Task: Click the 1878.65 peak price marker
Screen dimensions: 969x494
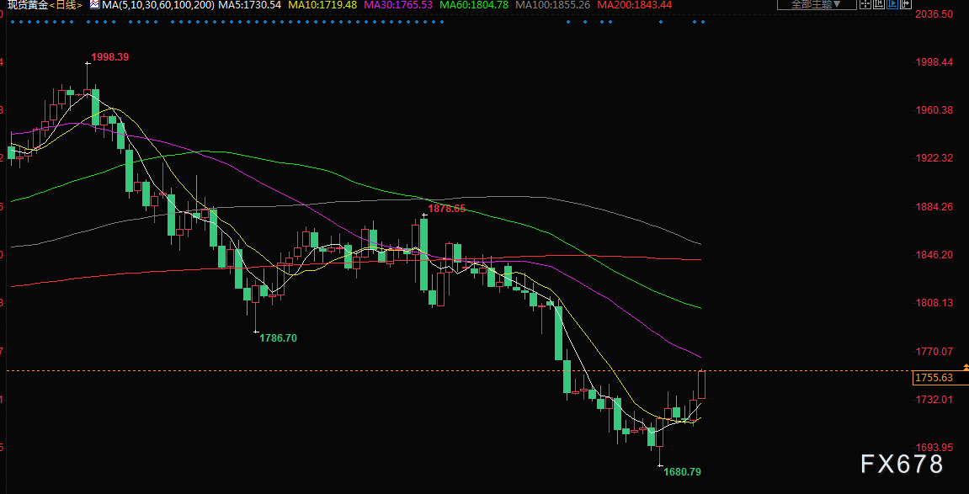Action: pyautogui.click(x=447, y=209)
